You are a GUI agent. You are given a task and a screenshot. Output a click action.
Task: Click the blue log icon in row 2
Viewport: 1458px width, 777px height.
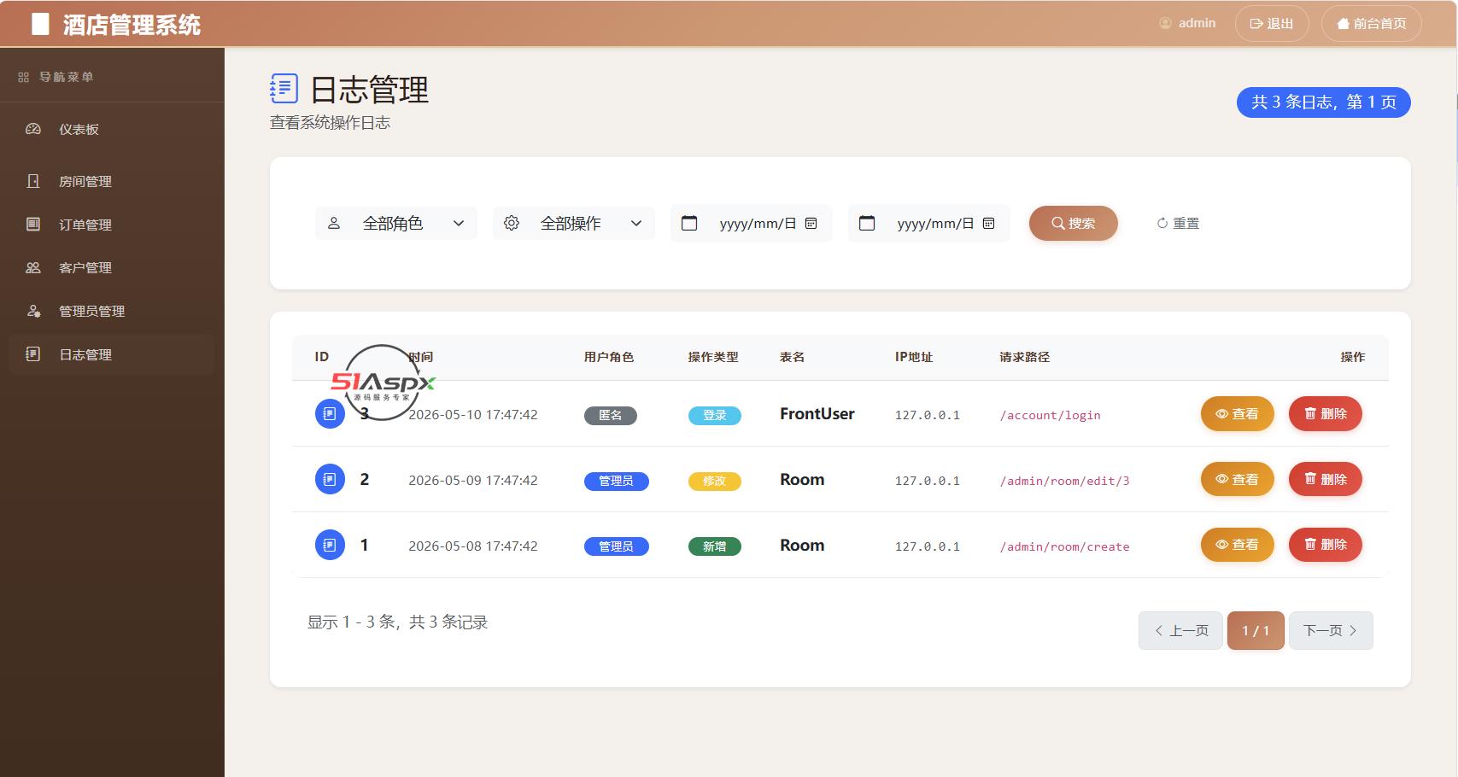[330, 479]
